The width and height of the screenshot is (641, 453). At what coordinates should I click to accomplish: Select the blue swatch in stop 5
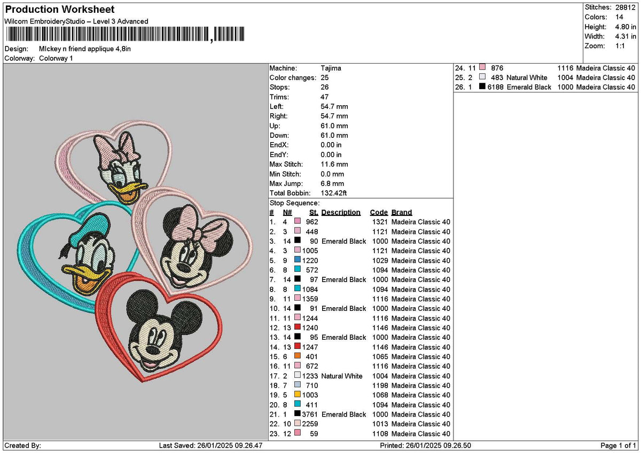click(x=298, y=260)
